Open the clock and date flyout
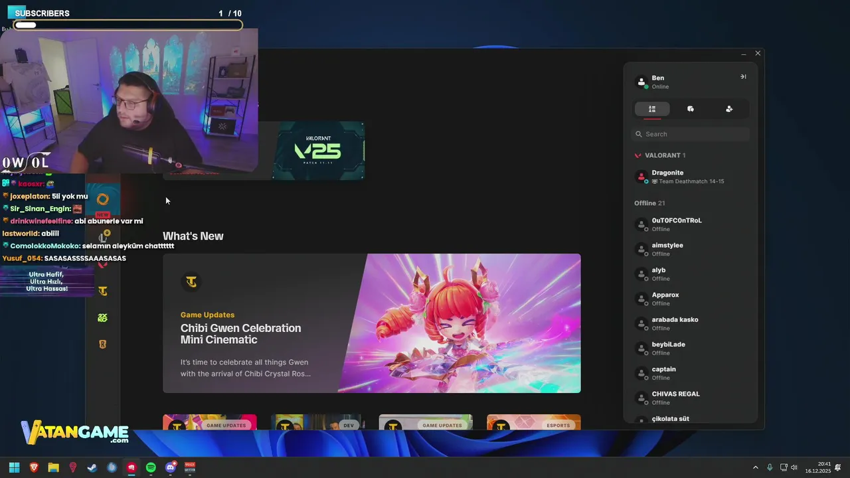Screen dimensions: 850x478 tap(818, 467)
